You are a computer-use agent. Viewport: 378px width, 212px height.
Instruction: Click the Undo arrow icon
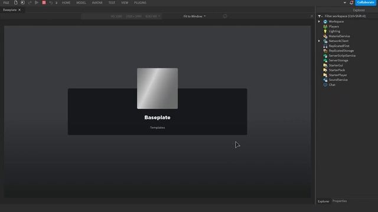[51, 2]
